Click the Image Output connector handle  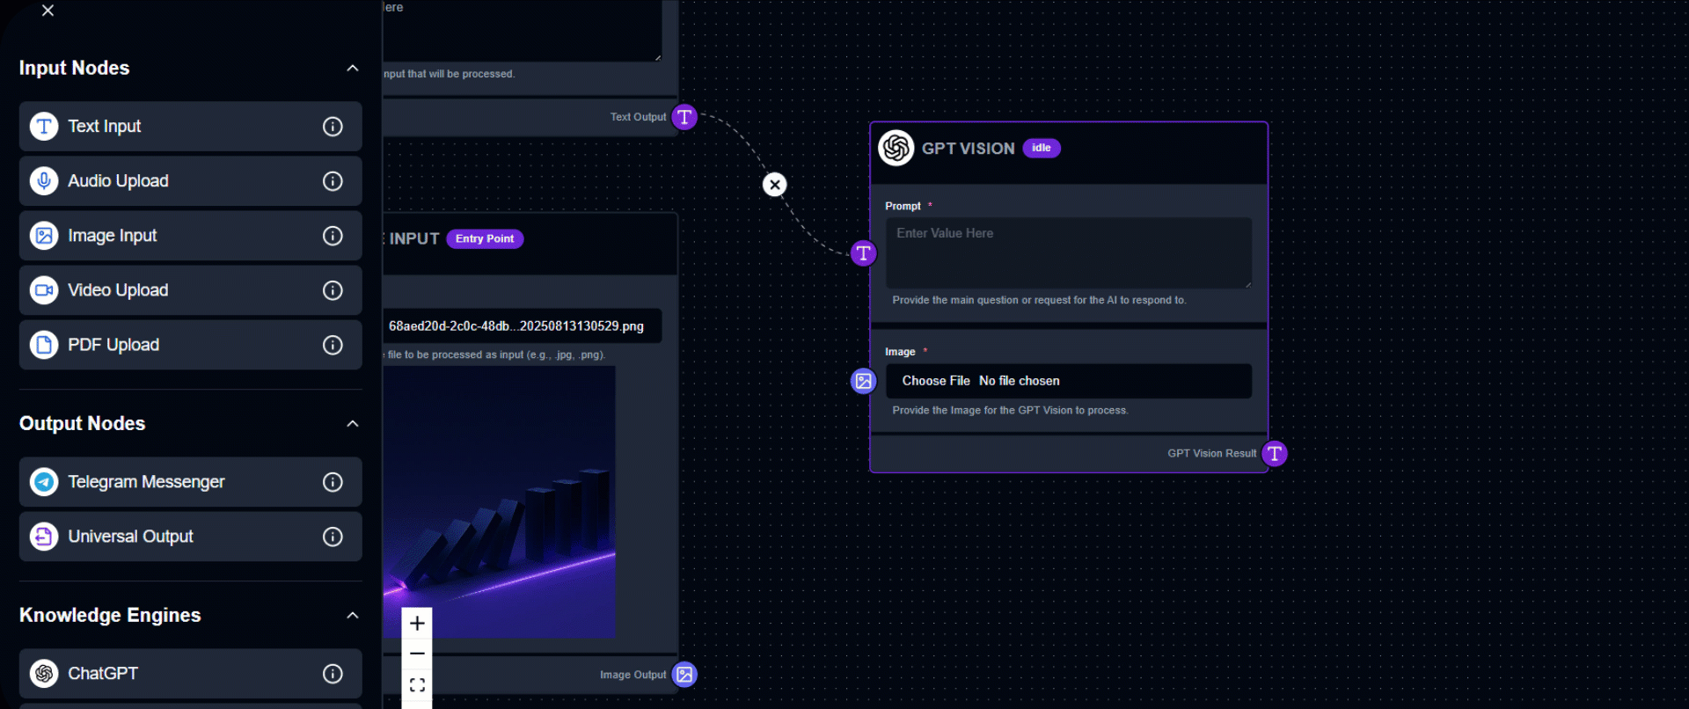pyautogui.click(x=684, y=675)
